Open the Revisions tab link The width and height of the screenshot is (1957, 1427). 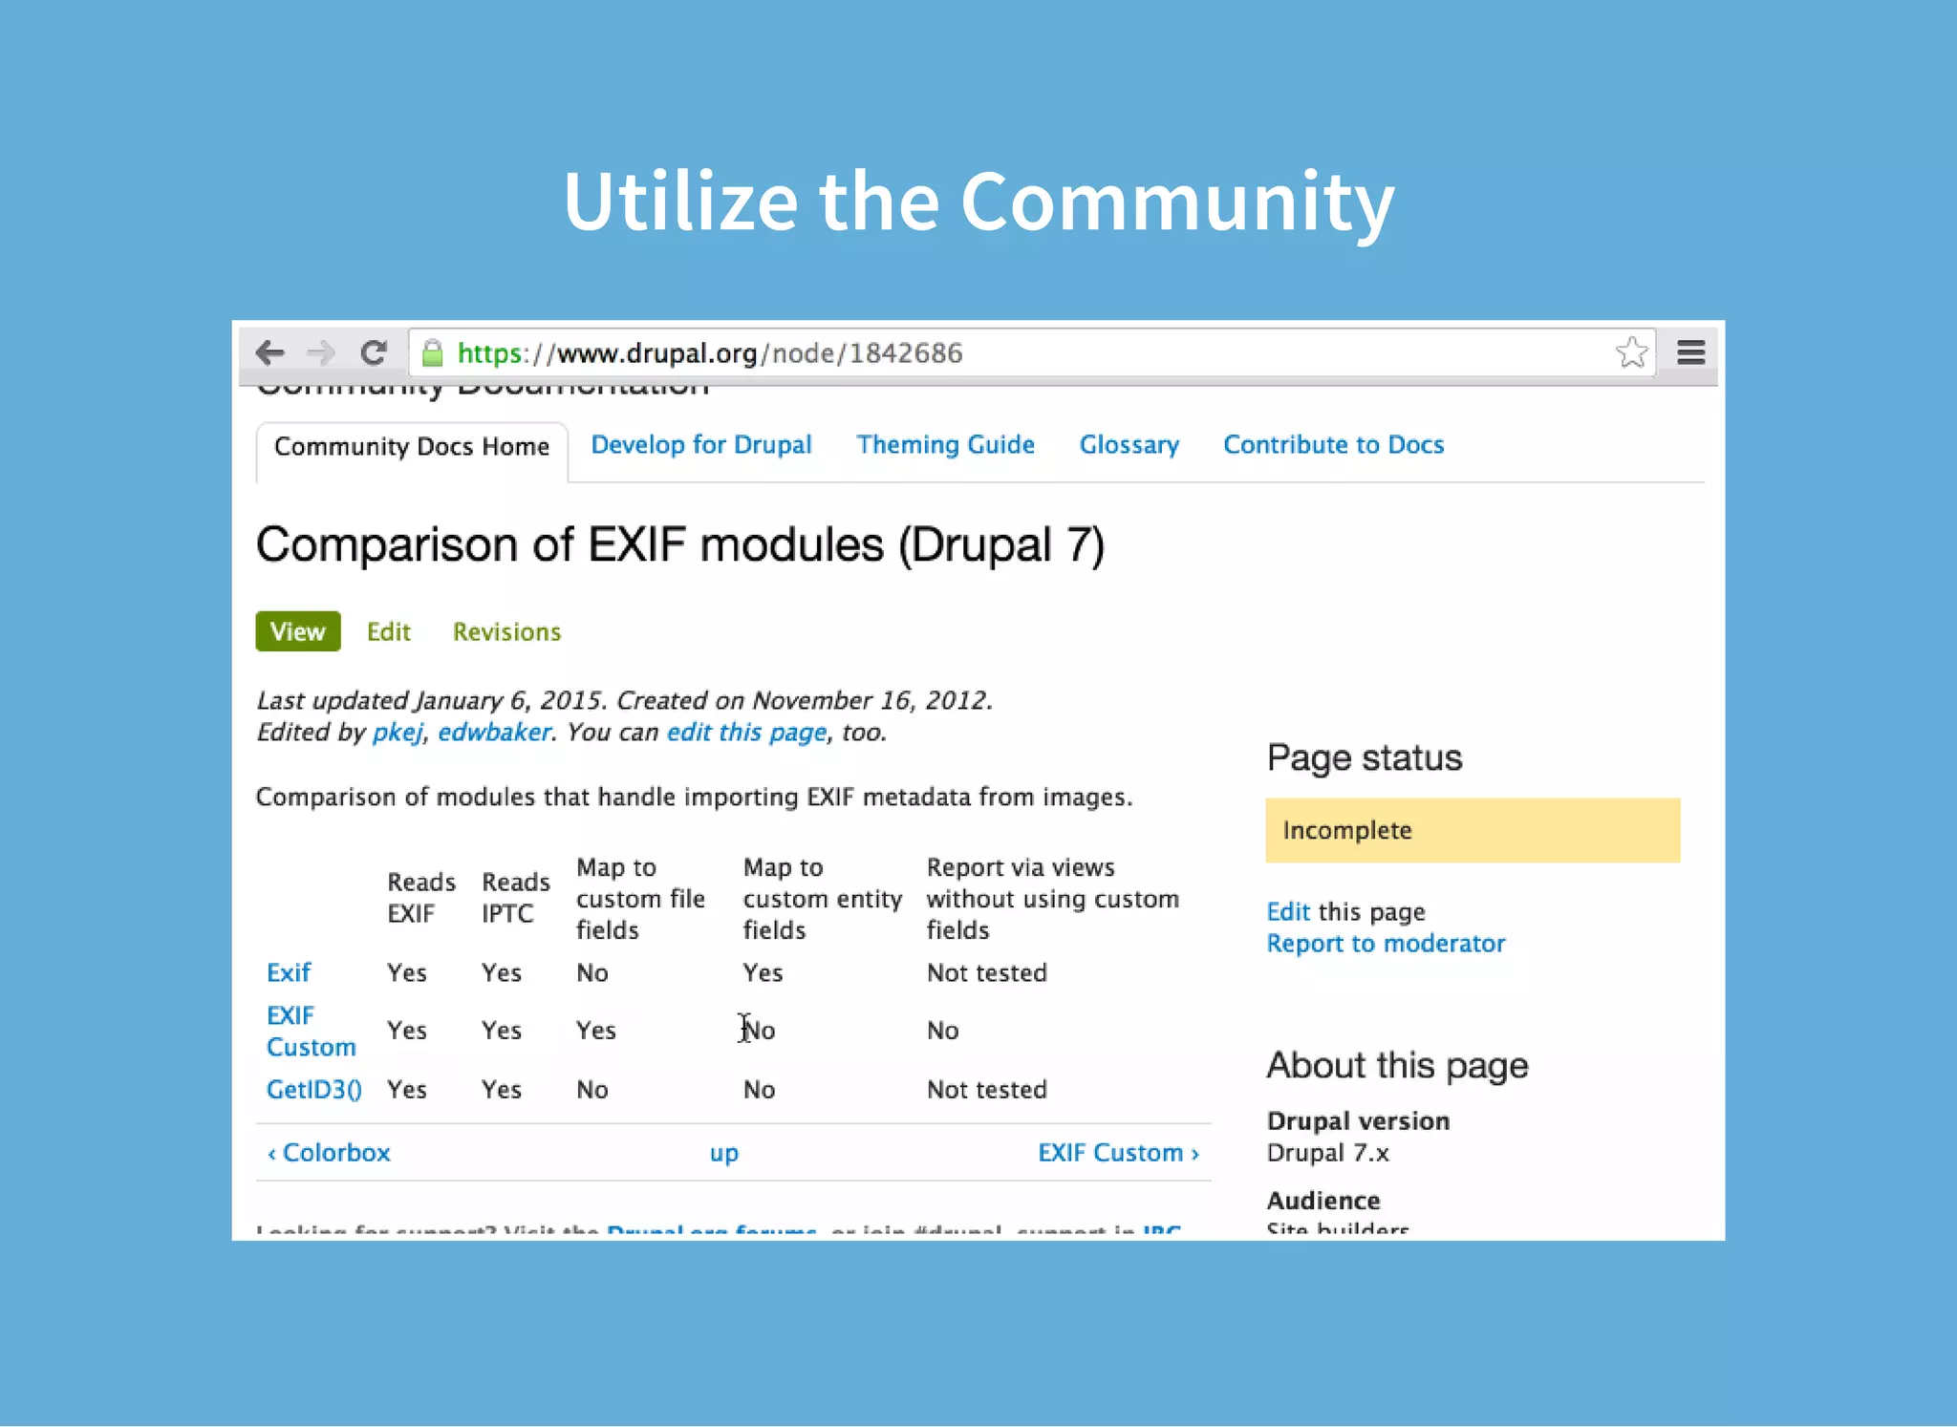[x=506, y=632]
